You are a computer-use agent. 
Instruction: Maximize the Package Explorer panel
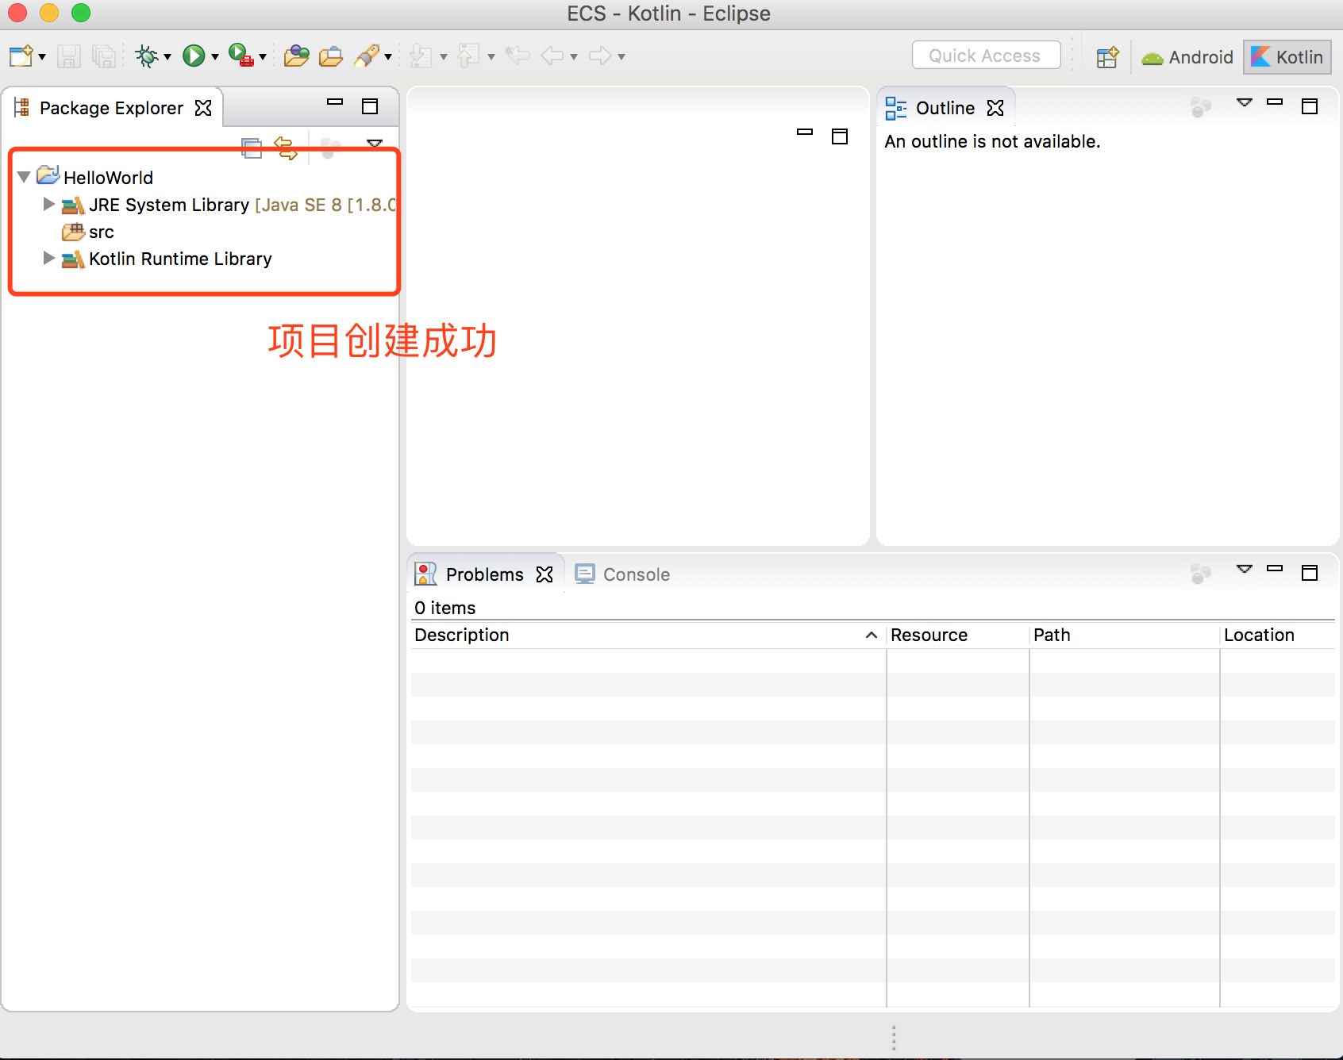pos(370,106)
